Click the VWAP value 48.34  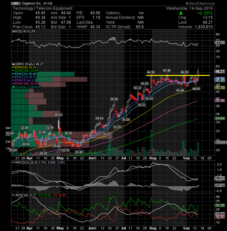(x=95, y=27)
